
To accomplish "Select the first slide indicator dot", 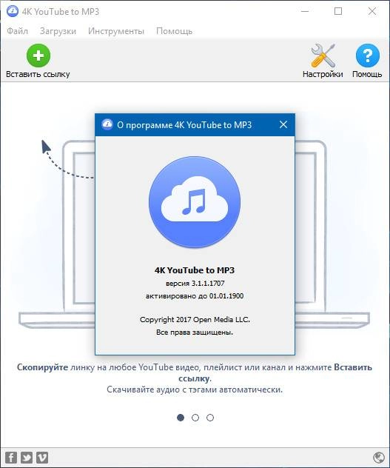I will 181,417.
